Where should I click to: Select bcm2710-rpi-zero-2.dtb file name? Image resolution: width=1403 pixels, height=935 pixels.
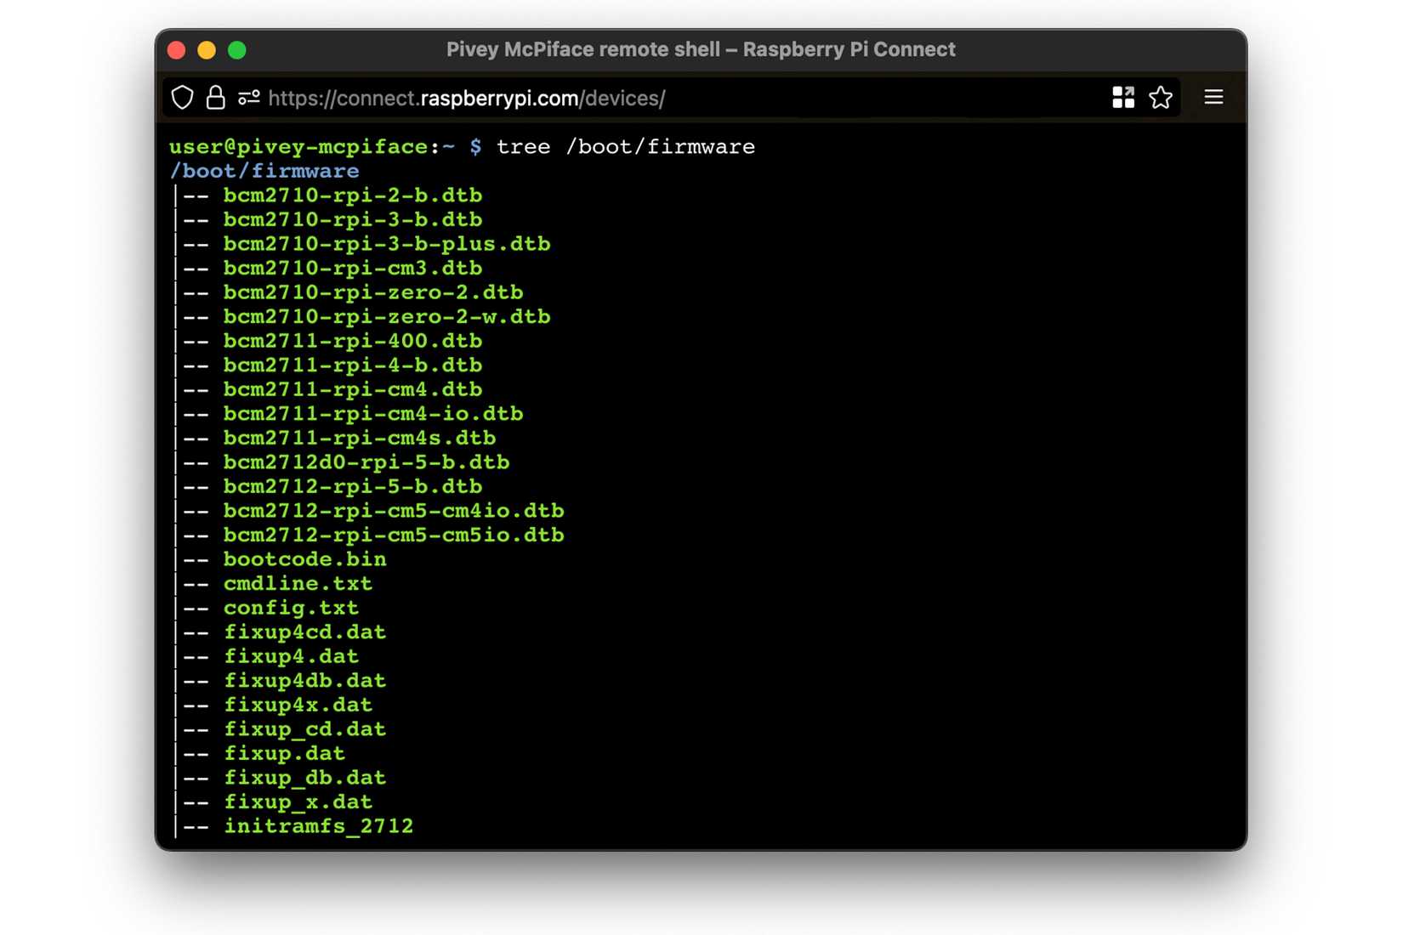(x=373, y=292)
